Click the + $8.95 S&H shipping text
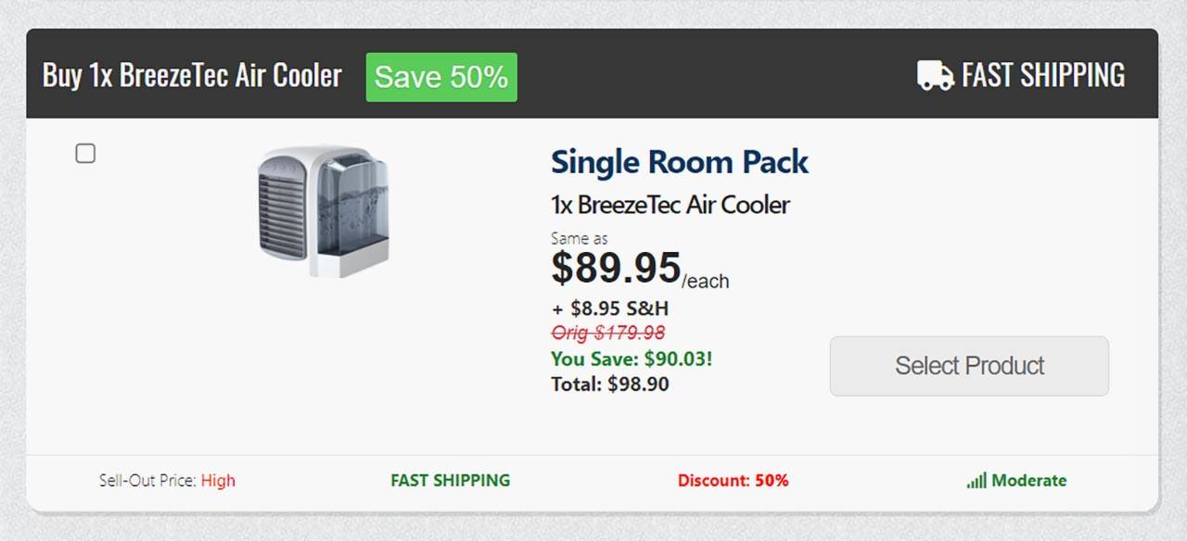Screen dimensions: 1187x541 (609, 308)
